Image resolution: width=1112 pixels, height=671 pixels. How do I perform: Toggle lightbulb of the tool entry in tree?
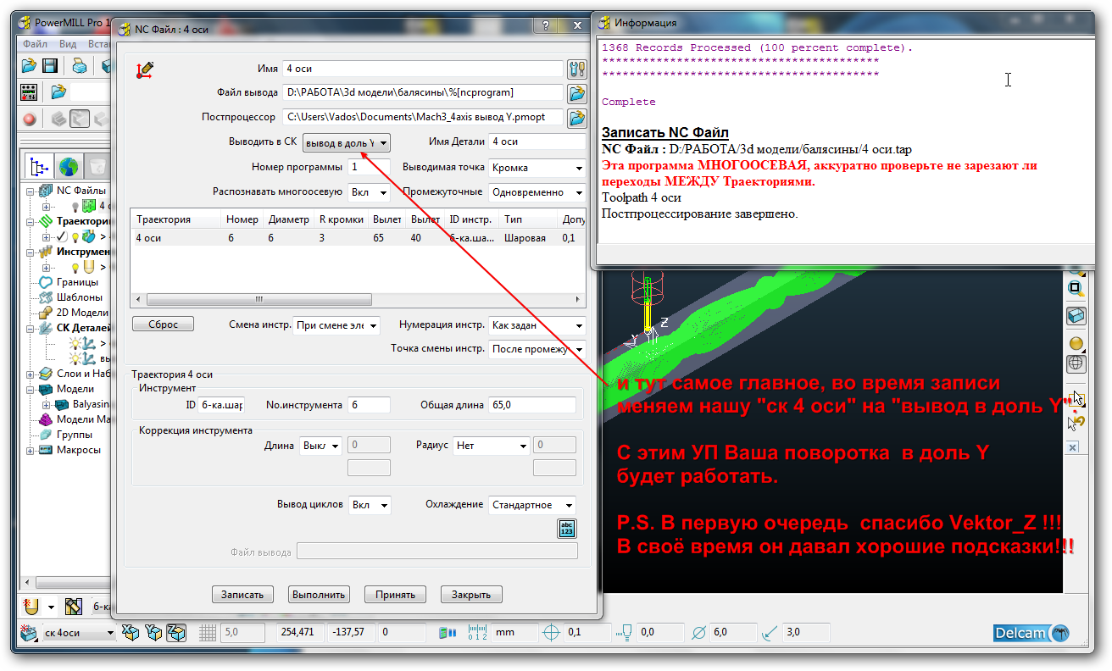click(x=75, y=267)
